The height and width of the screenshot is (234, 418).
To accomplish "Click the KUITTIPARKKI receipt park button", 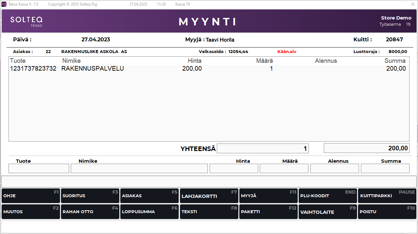I will [x=387, y=196].
